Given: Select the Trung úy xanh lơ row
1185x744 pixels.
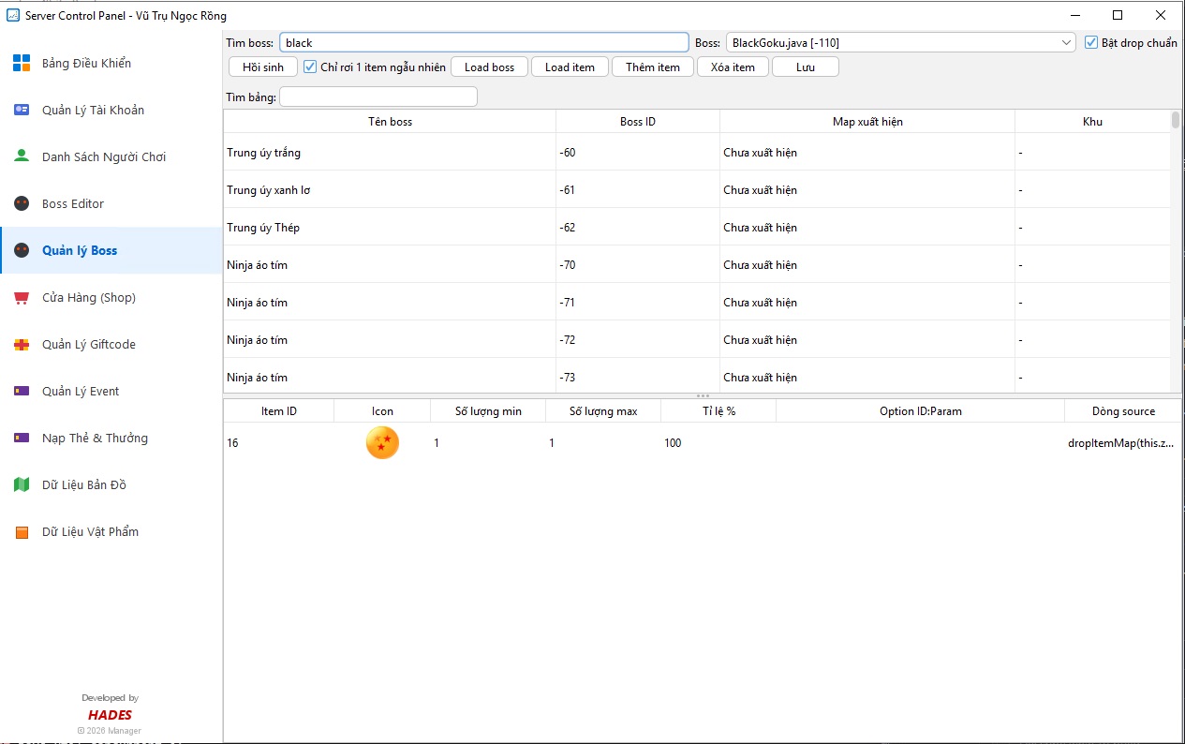Looking at the screenshot, I should 697,189.
